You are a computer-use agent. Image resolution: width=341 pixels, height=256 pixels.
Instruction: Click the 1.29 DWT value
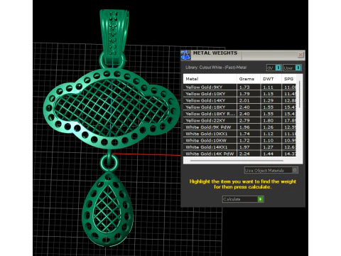[x=268, y=100]
